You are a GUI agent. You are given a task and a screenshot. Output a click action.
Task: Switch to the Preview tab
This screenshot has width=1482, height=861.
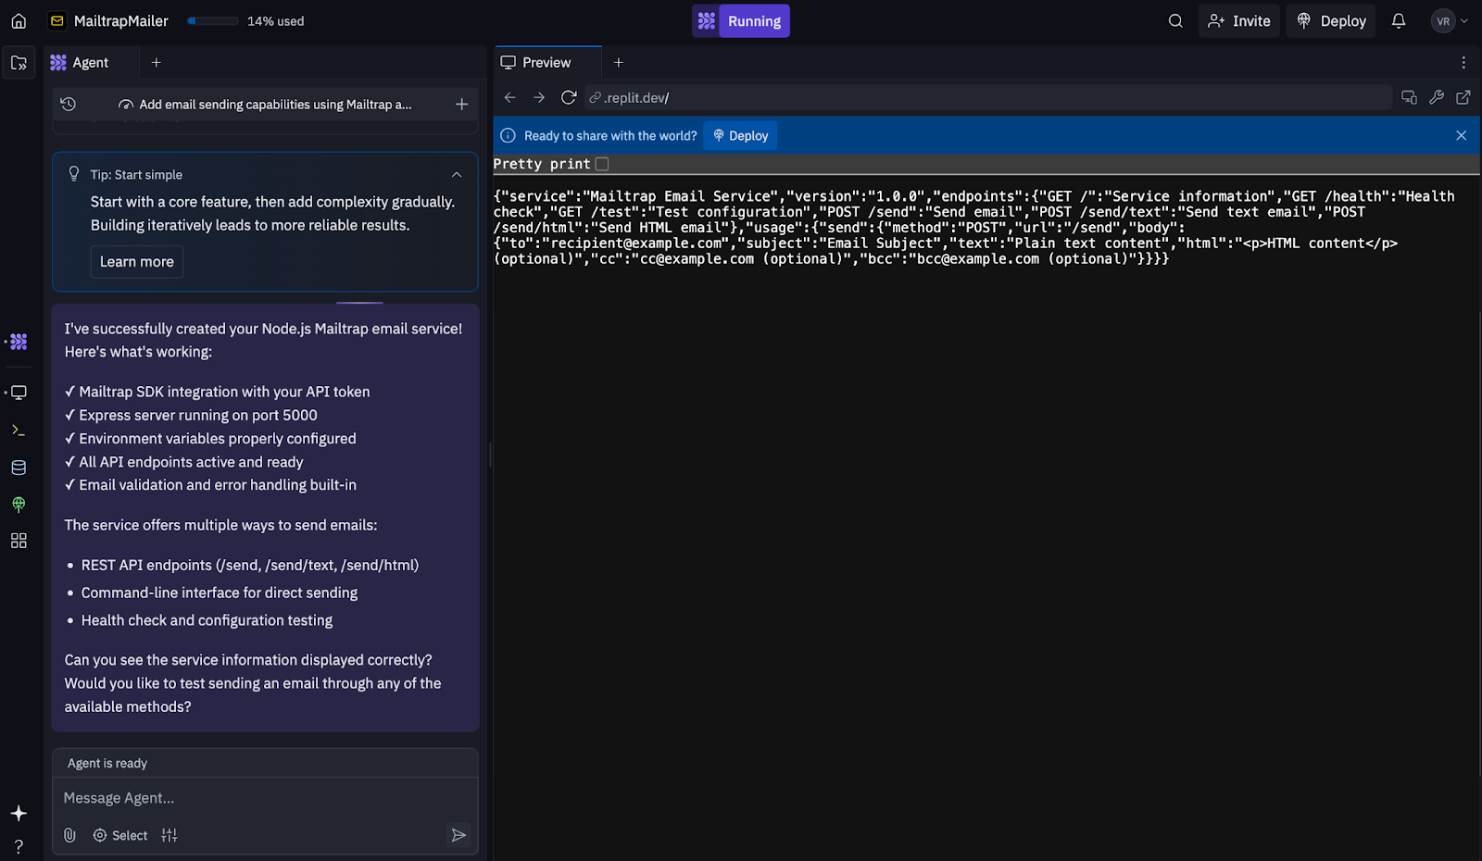[x=546, y=62]
